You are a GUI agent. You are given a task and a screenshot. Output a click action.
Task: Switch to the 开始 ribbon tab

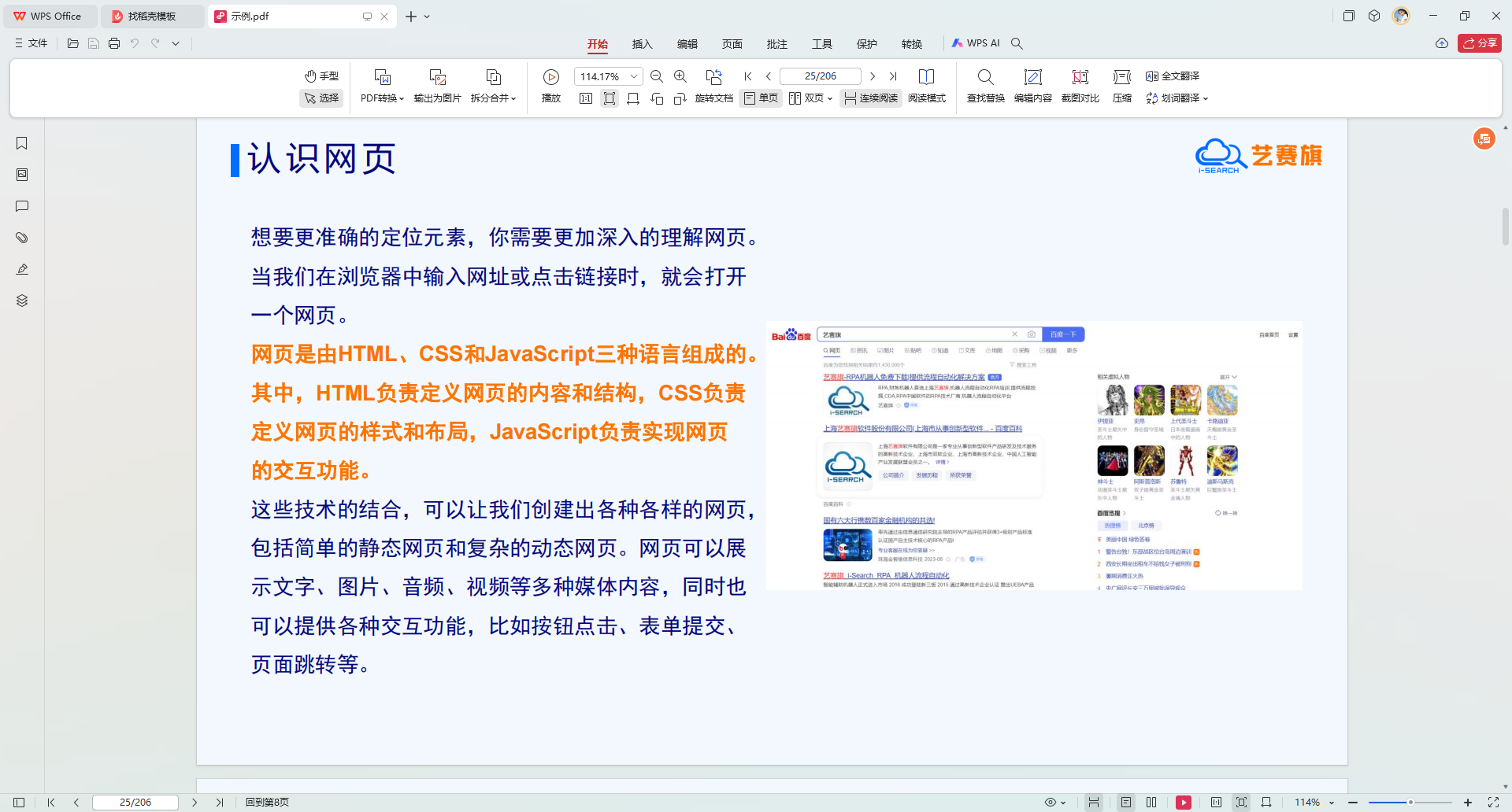pyautogui.click(x=598, y=44)
